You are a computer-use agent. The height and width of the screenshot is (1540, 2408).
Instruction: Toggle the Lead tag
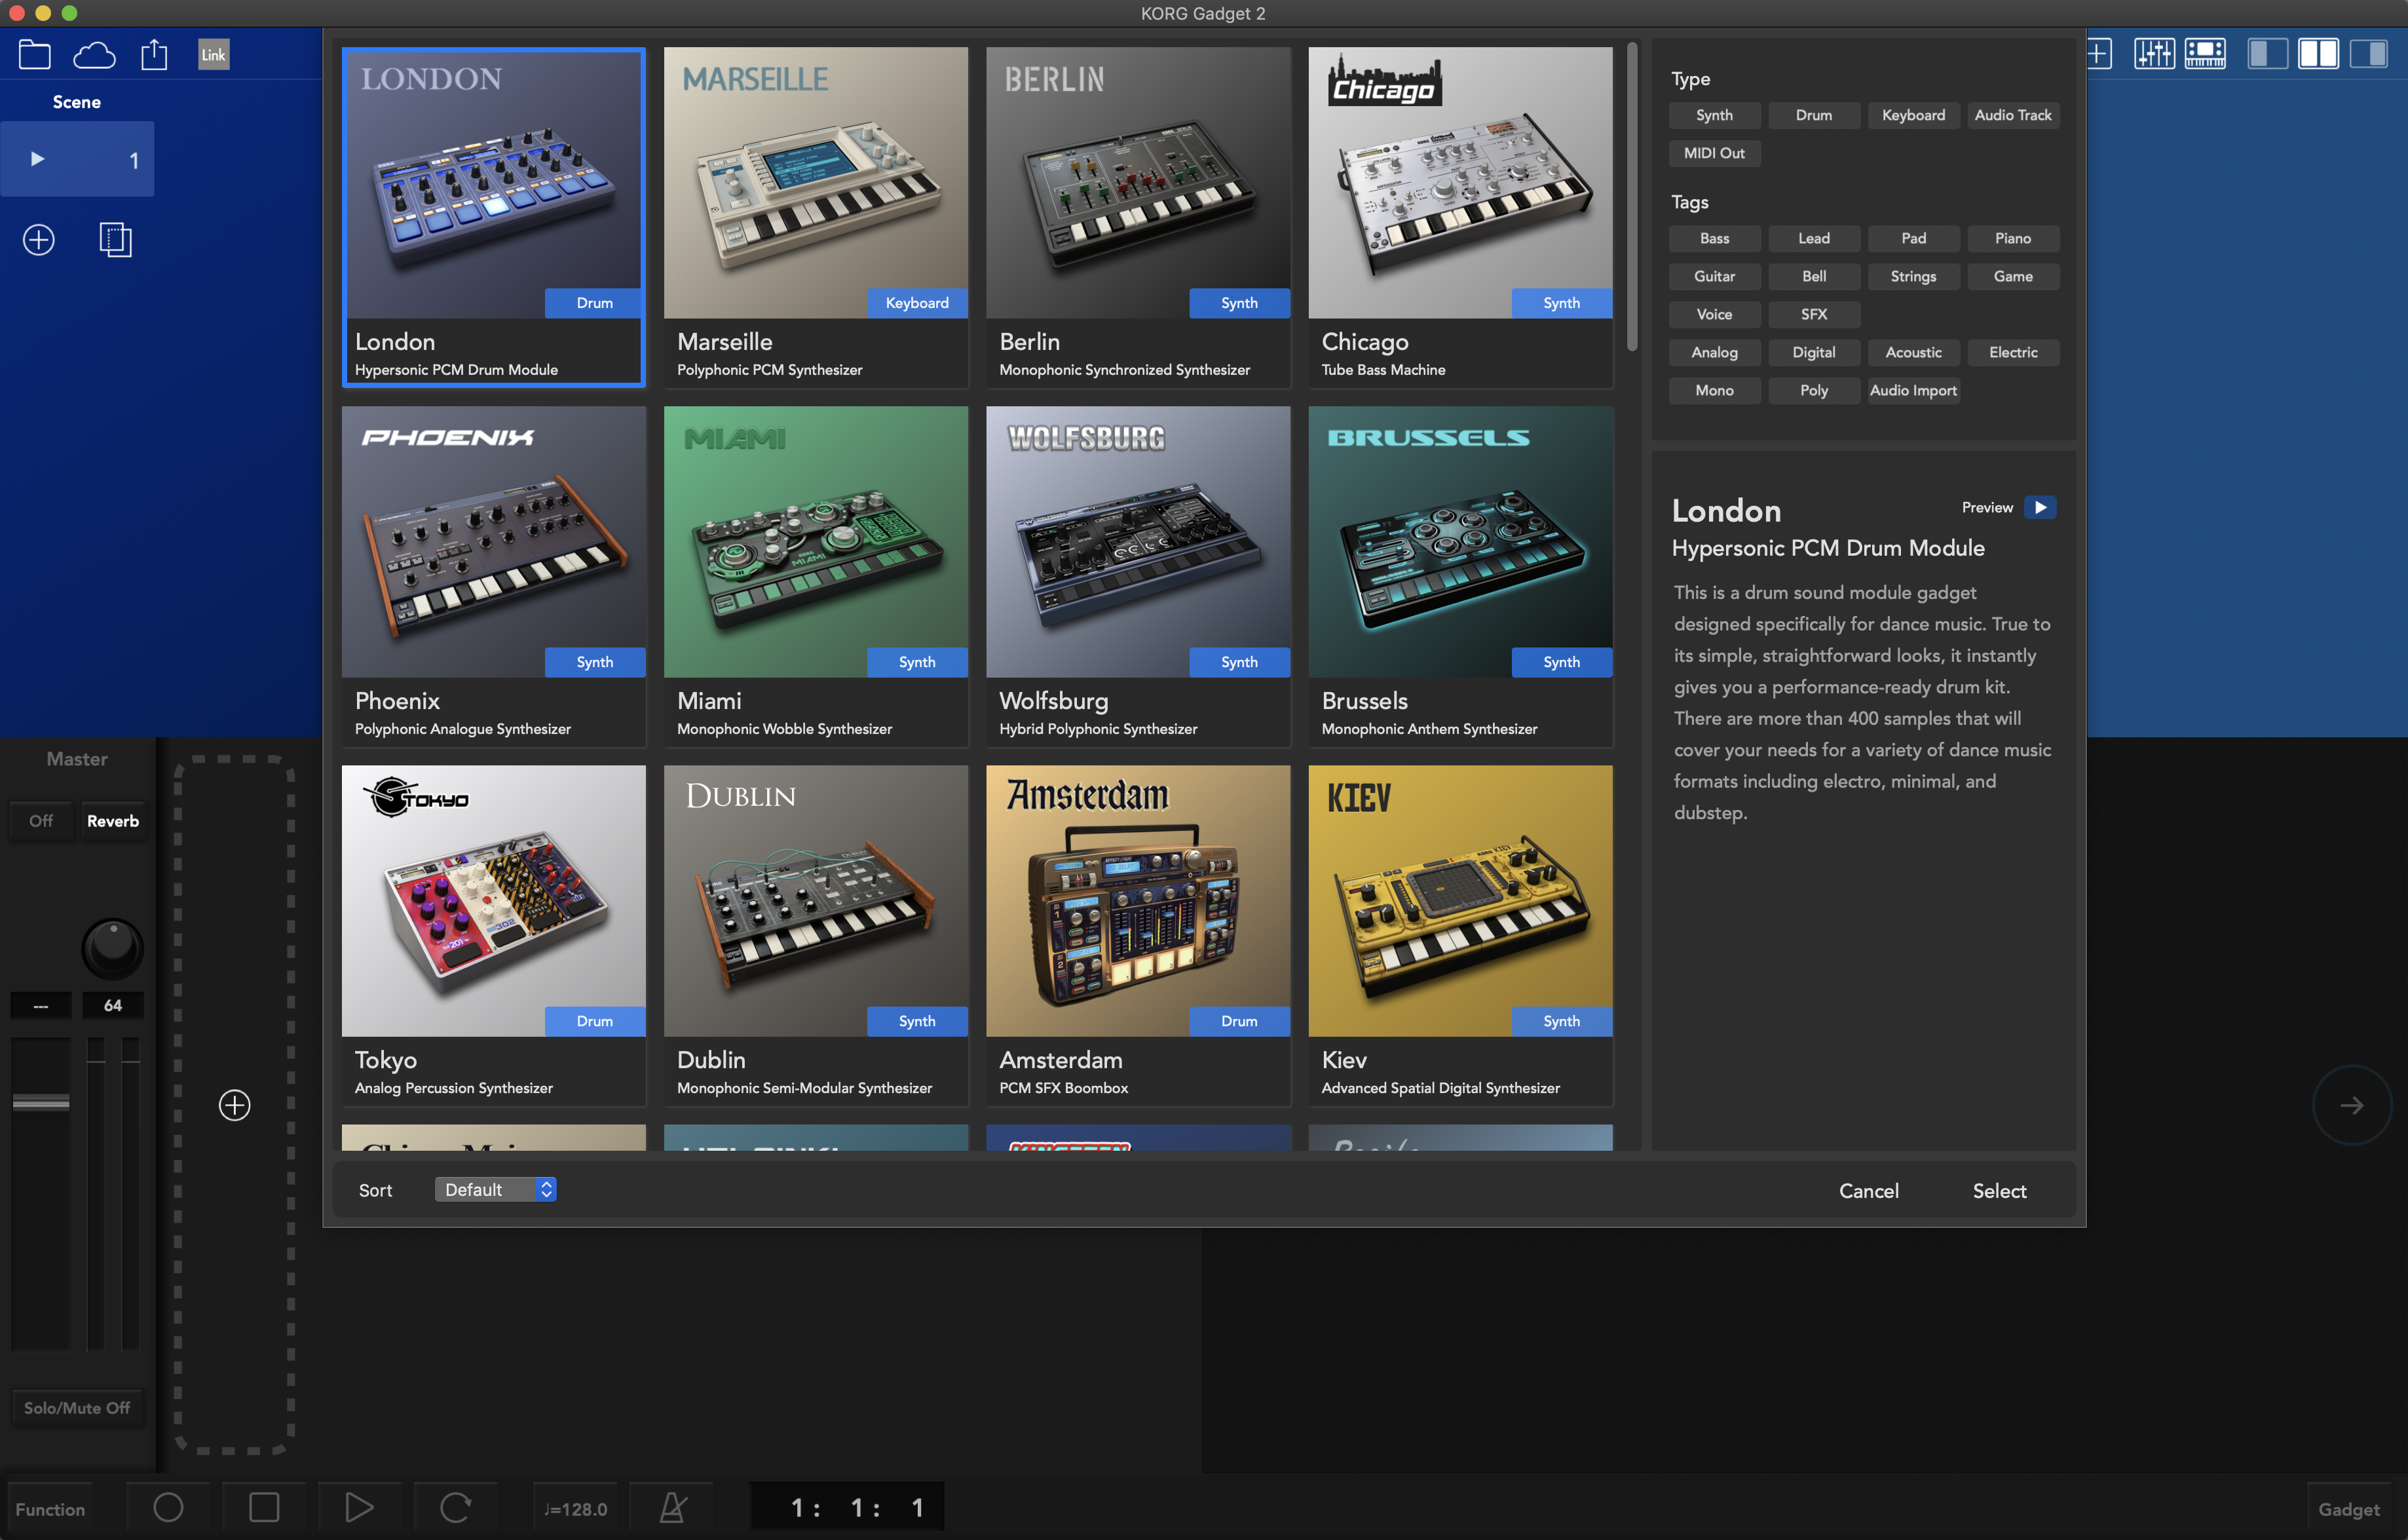click(x=1814, y=238)
